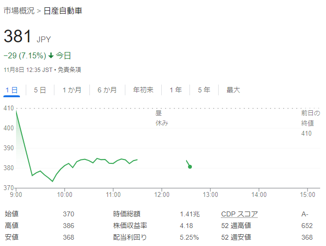This screenshot has width=326, height=246.
Task: Click the 11月8日 12:35 JST timestamp
Action: [x=28, y=70]
